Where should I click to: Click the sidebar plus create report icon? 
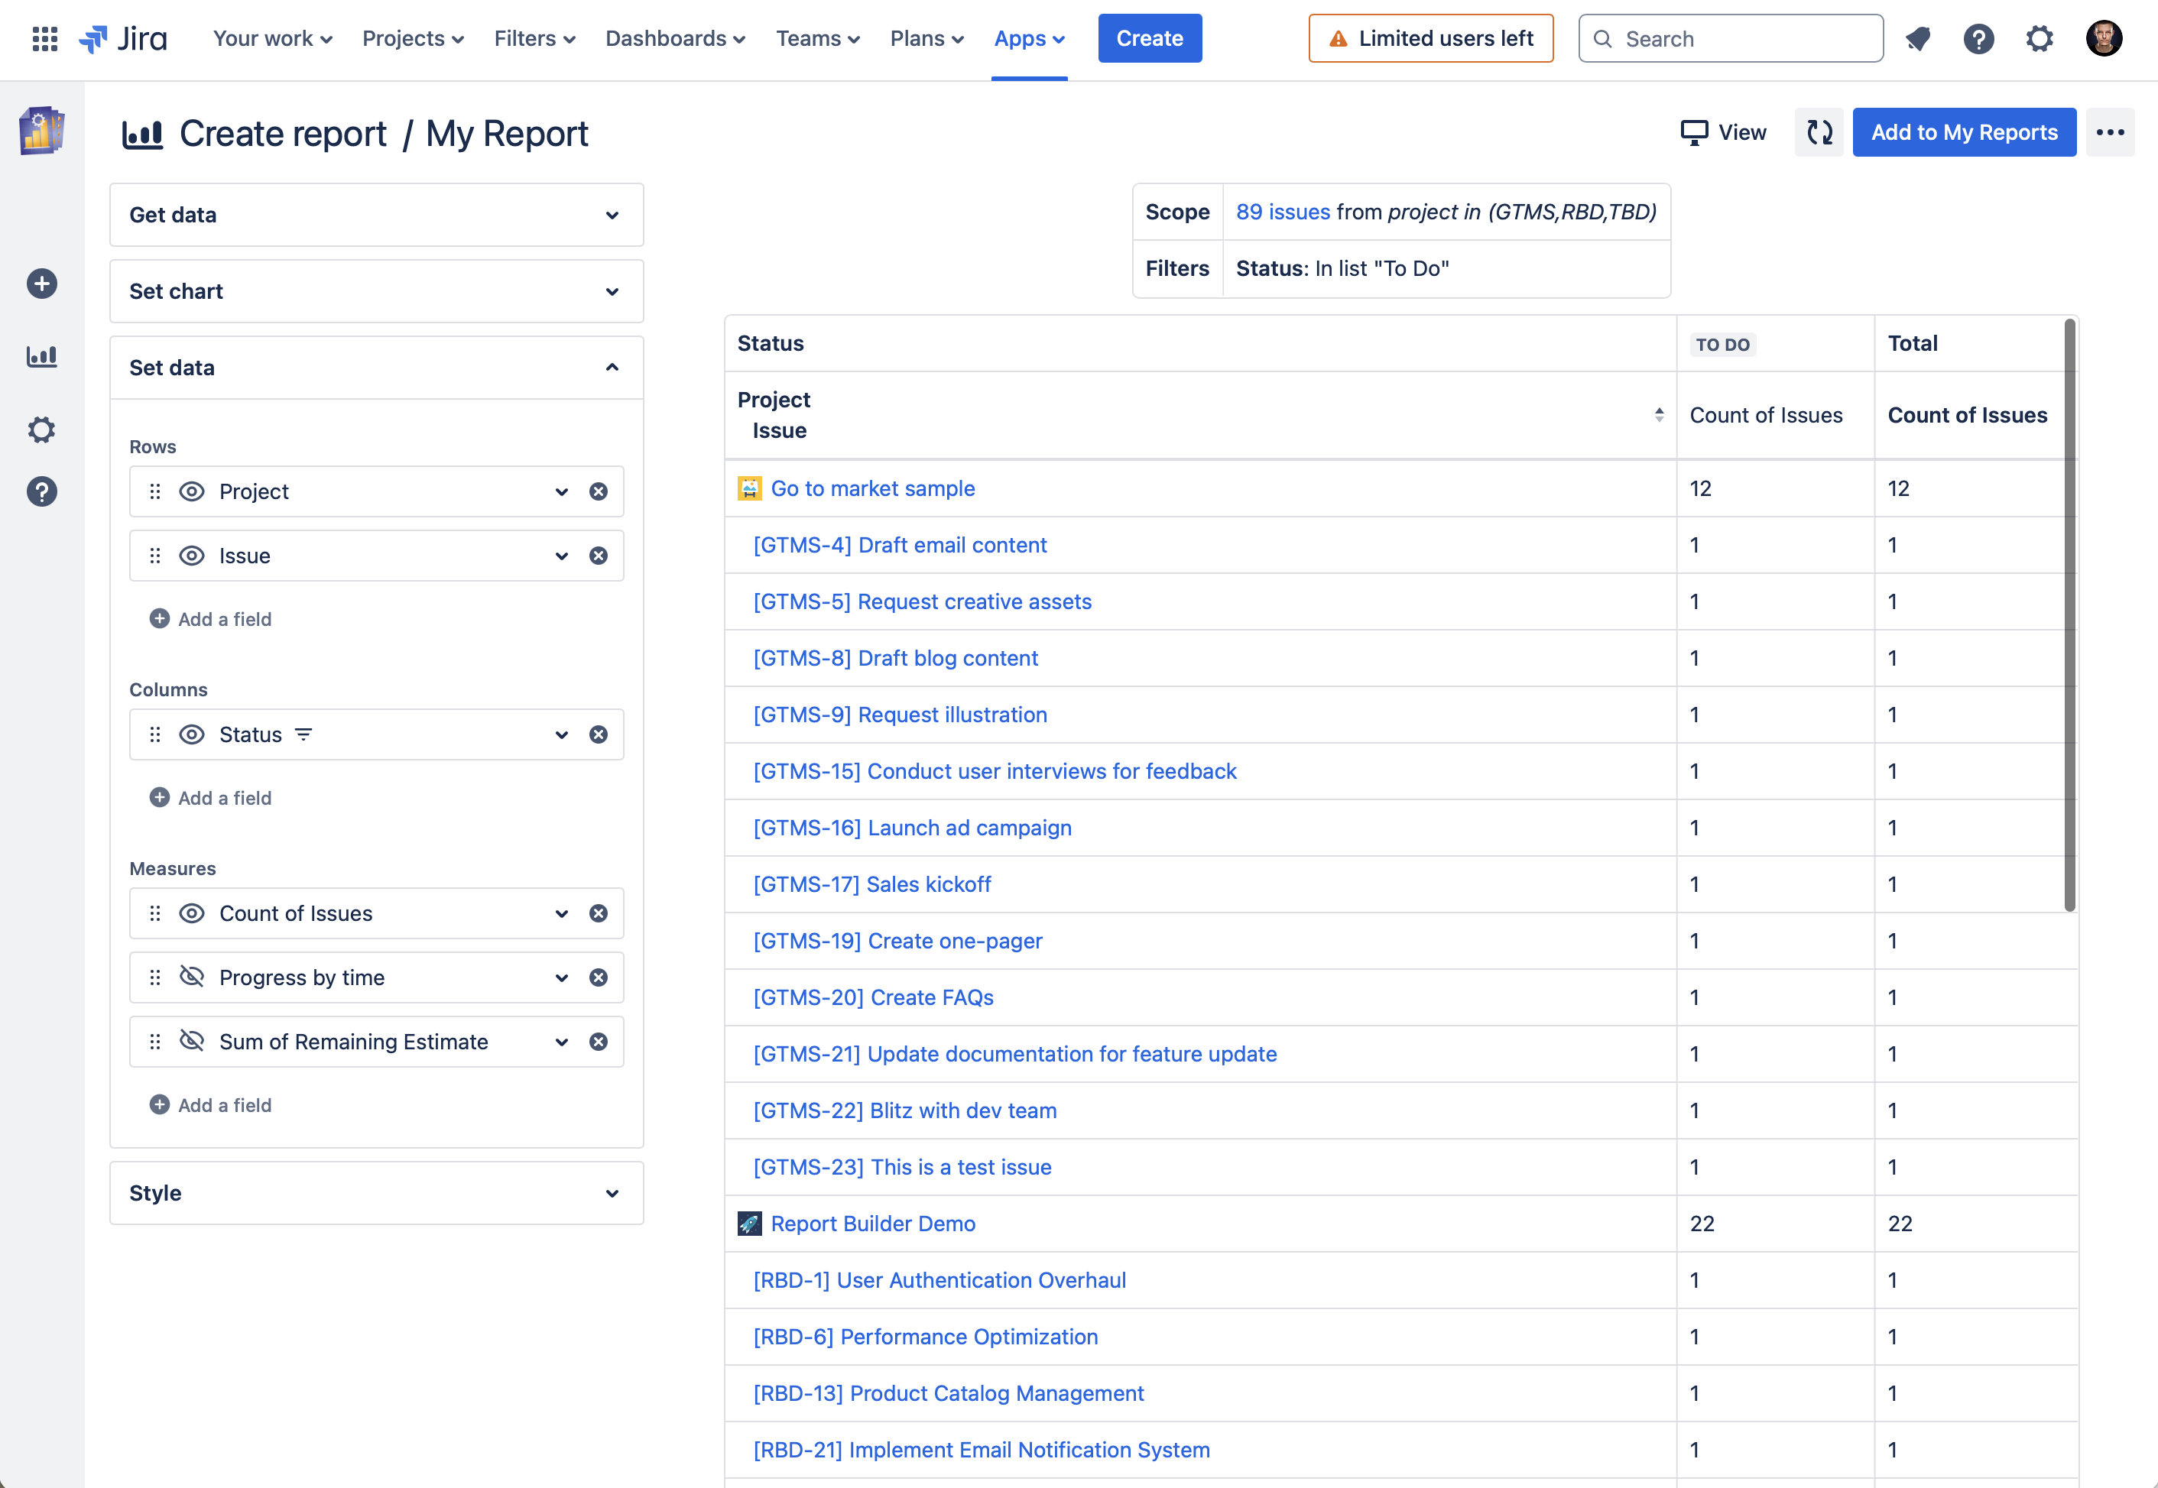point(42,284)
